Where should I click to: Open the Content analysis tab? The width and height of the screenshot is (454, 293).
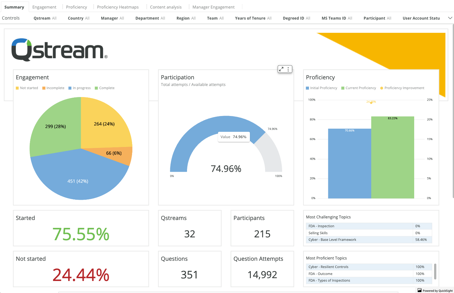[x=166, y=7]
